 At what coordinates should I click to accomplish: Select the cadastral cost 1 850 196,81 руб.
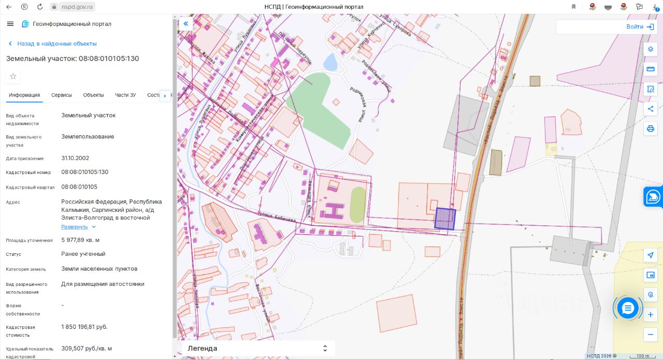84,327
